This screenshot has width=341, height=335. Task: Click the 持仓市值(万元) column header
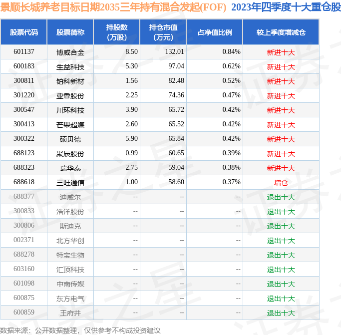[163, 32]
